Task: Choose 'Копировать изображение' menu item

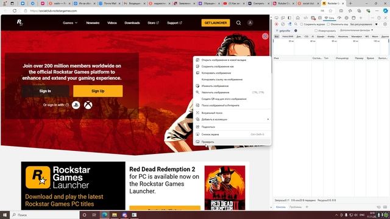Action: point(232,73)
